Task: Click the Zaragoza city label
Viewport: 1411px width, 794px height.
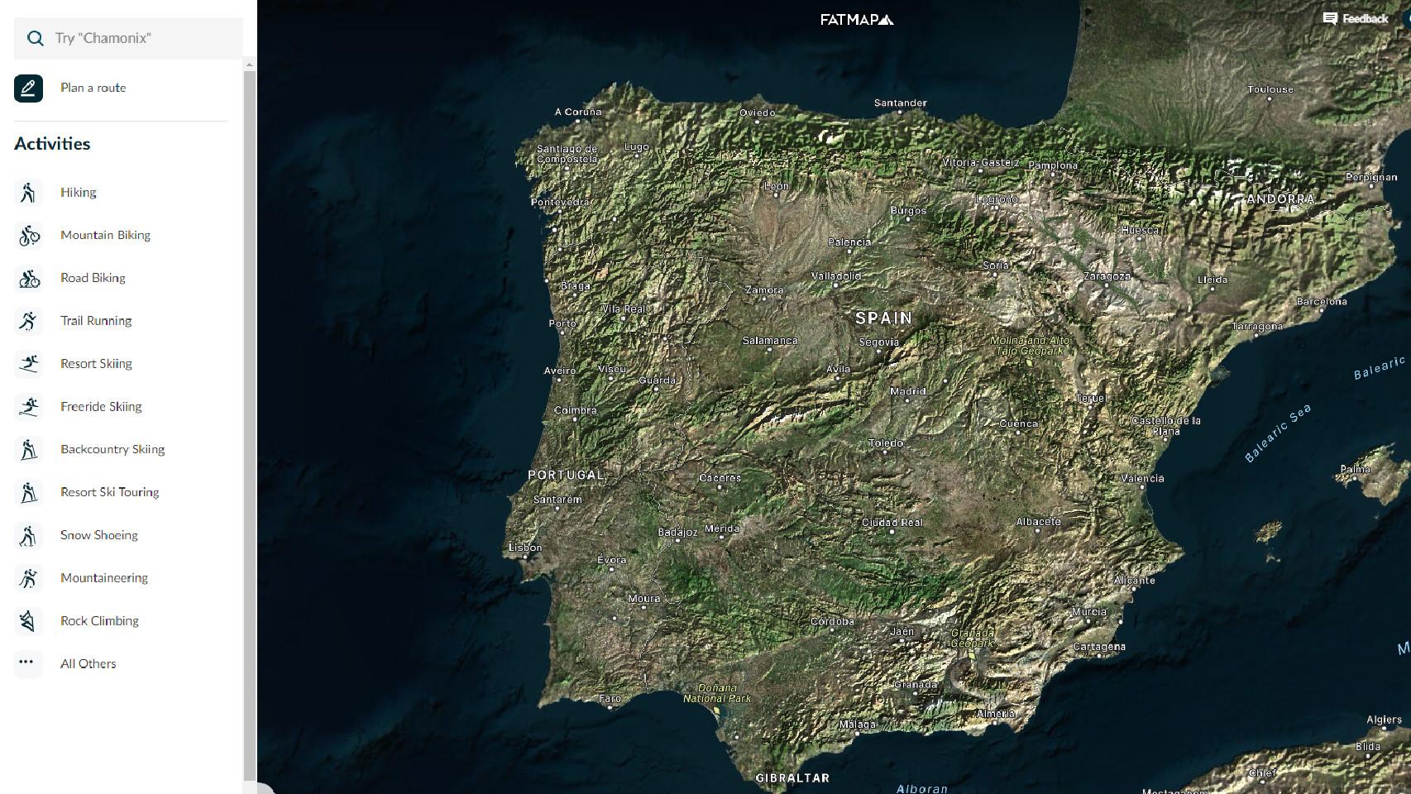Action: click(x=1107, y=276)
